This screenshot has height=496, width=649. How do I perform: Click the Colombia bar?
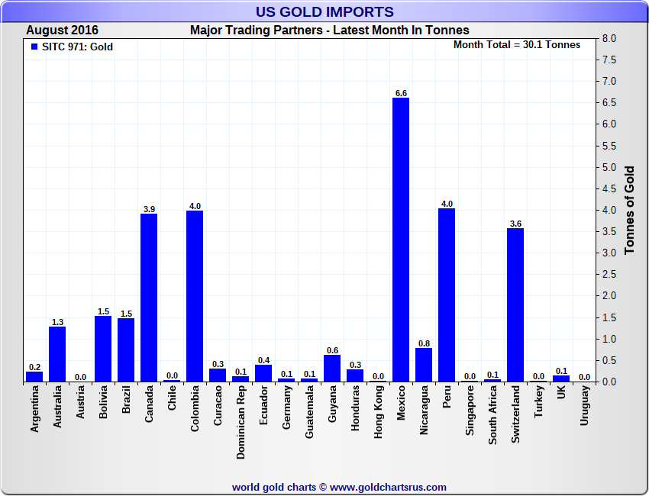pyautogui.click(x=195, y=296)
